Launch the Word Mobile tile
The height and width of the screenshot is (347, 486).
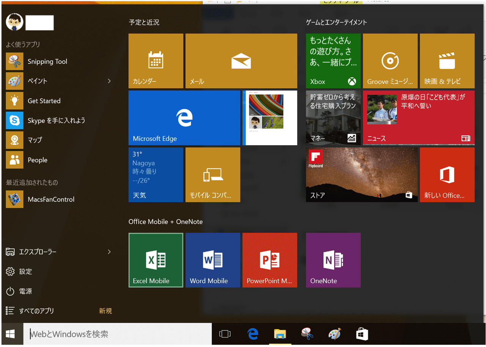pos(213,260)
